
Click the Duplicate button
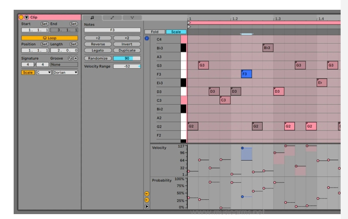127,50
